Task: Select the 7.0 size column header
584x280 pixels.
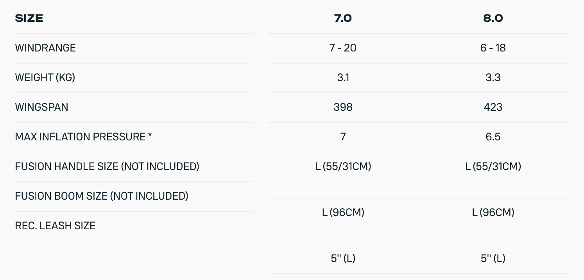Action: 343,18
